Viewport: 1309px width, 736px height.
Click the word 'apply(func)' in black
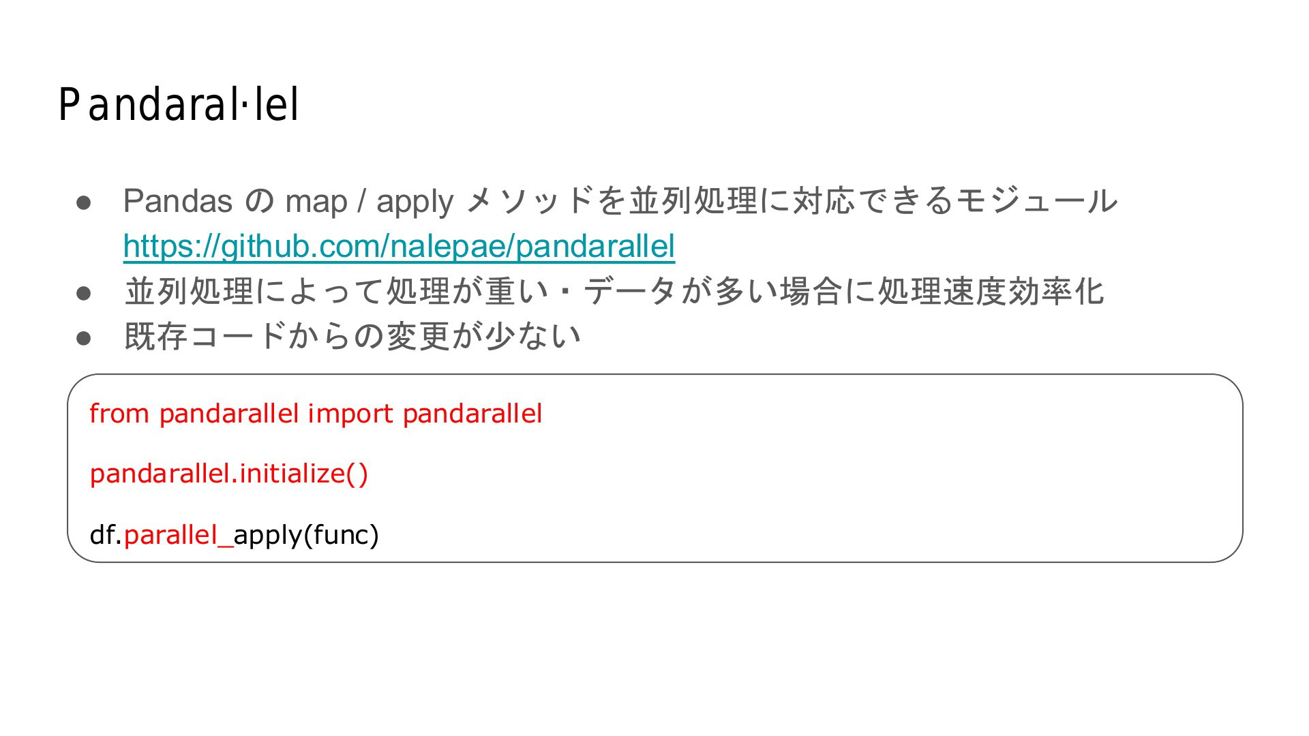tap(306, 535)
